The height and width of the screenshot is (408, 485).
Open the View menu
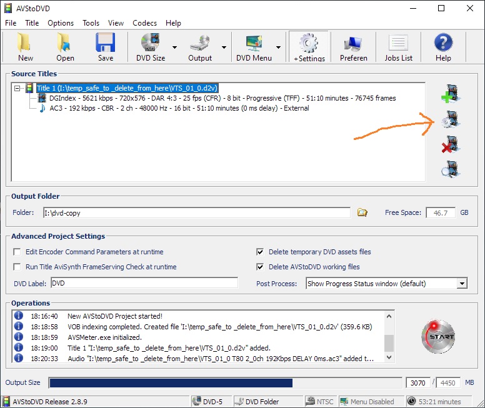116,23
